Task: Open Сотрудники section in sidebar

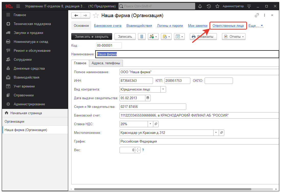Action: [x=22, y=59]
